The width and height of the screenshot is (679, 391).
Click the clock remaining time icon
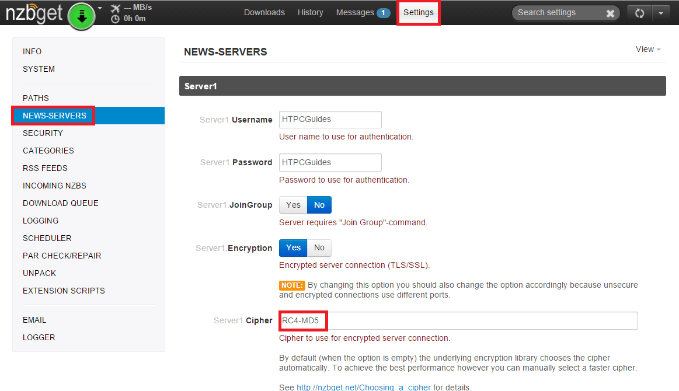coord(114,19)
